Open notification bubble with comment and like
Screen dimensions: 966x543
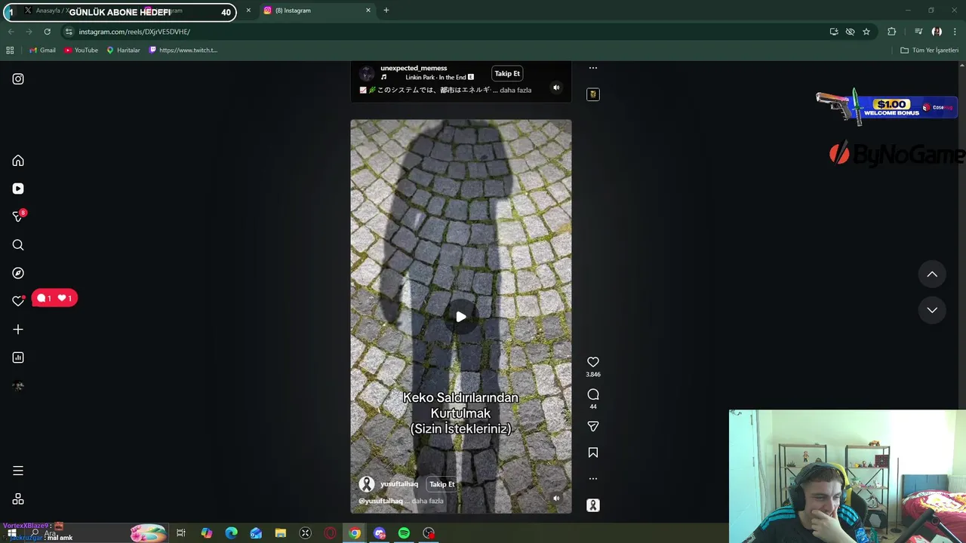[x=54, y=298]
